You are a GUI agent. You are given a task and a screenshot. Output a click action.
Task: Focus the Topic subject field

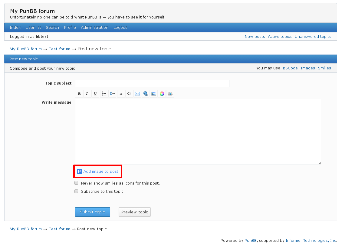pyautogui.click(x=152, y=83)
